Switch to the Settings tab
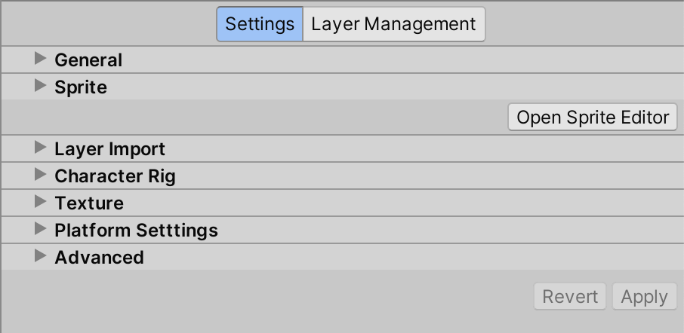This screenshot has height=333, width=684. 260,24
